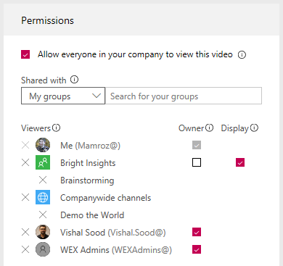The width and height of the screenshot is (283, 266).
Task: Remove Demo the World channel
Action: tap(43, 215)
